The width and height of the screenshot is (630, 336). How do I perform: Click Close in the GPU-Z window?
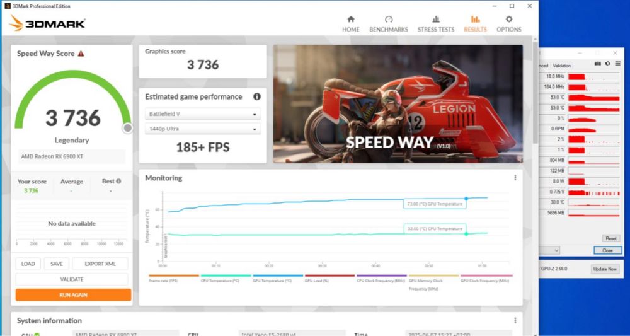click(x=607, y=250)
